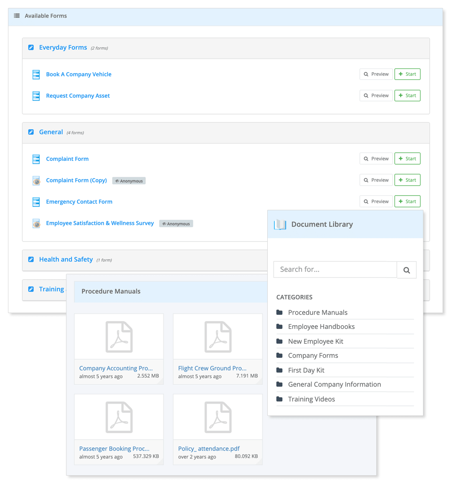Toggle Anonymous on Employee Satisfaction & Wellness Survey

pos(176,223)
